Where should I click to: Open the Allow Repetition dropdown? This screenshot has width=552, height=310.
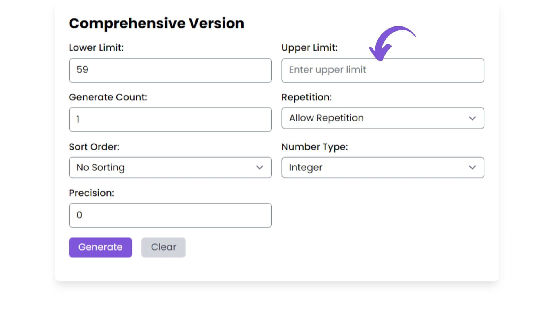(x=382, y=118)
